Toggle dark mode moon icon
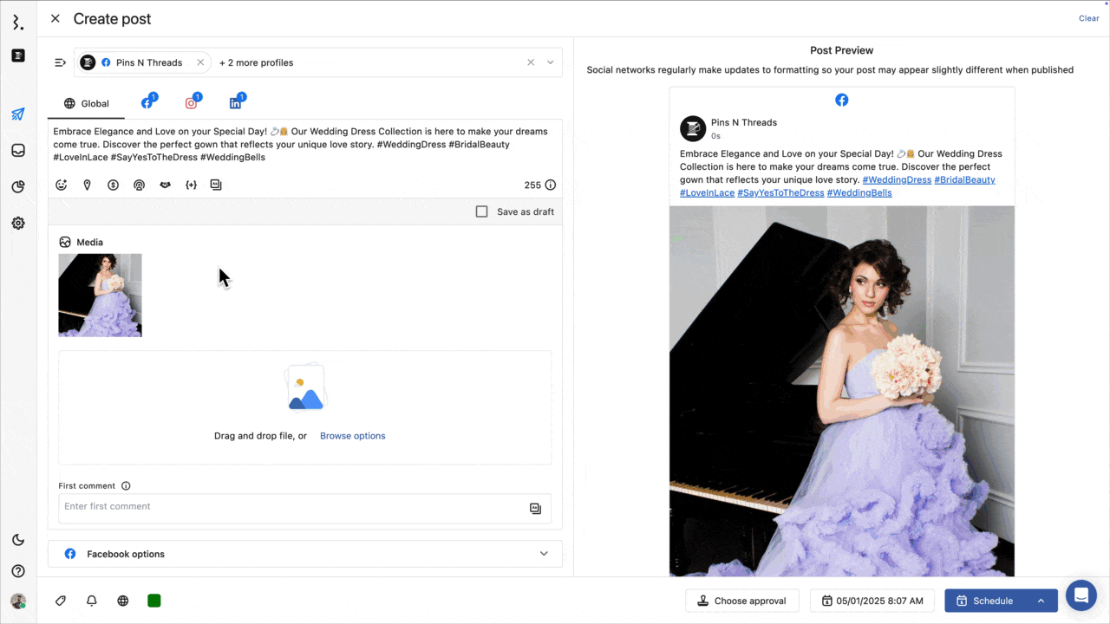 pos(18,540)
